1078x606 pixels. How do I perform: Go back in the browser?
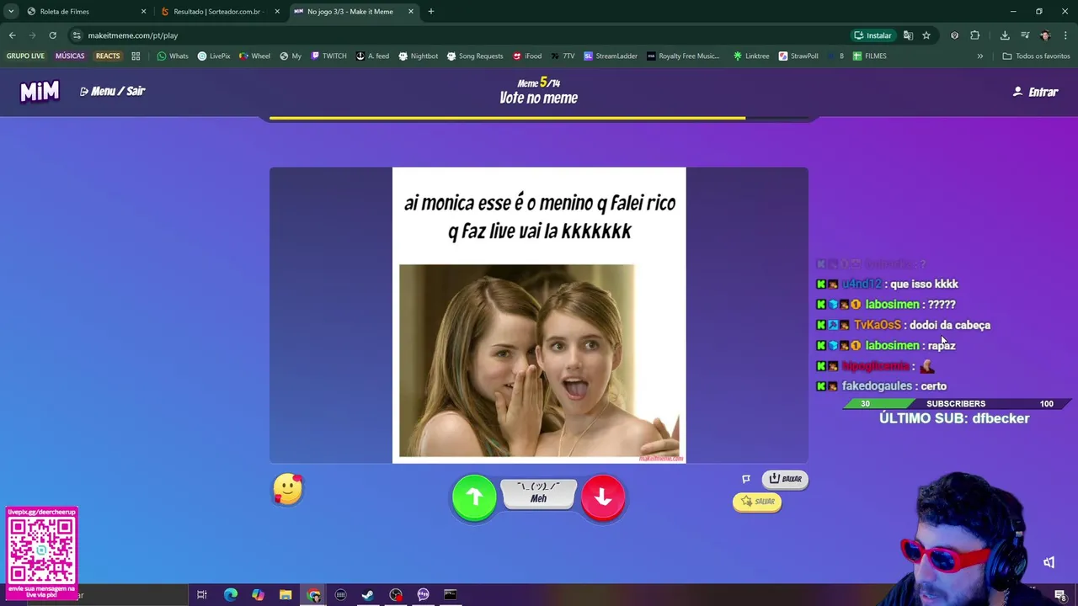(12, 35)
